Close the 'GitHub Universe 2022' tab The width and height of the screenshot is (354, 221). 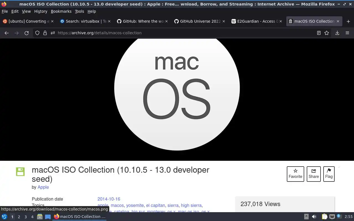pyautogui.click(x=224, y=21)
